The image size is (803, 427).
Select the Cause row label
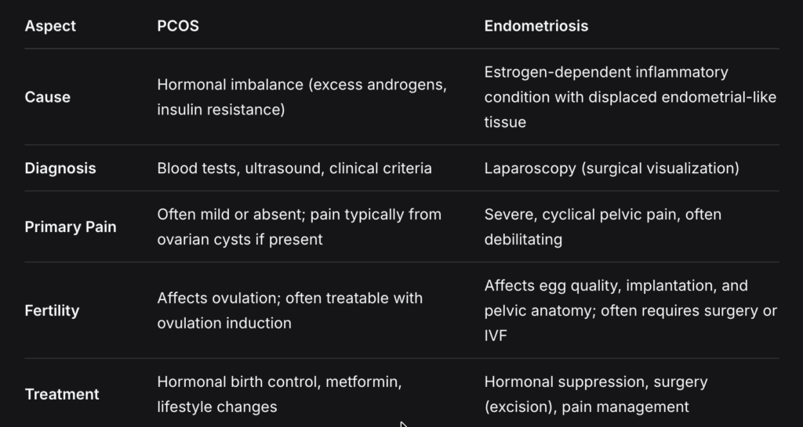pos(47,97)
